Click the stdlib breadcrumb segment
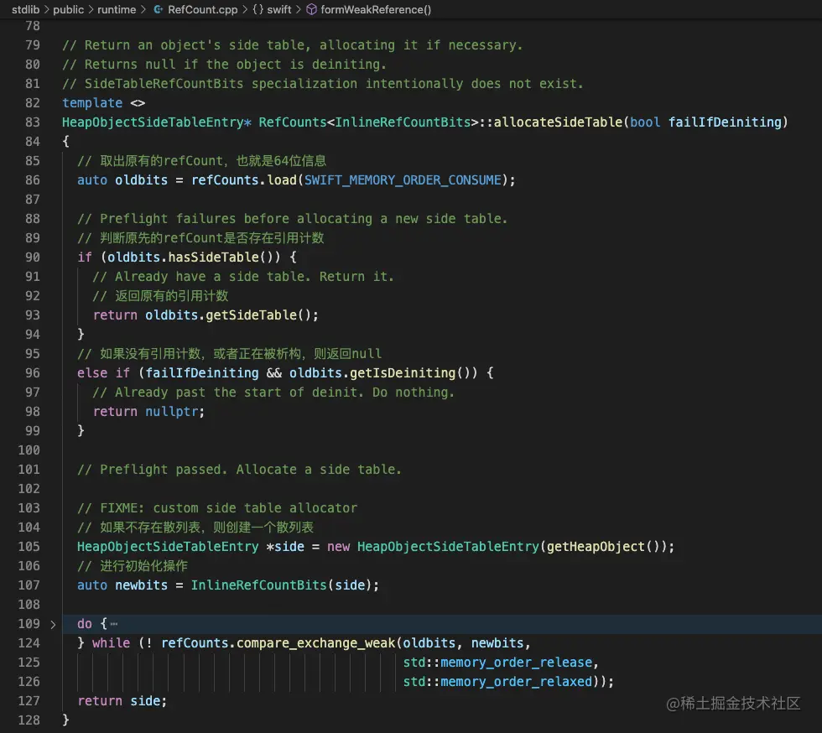Viewport: 822px width, 733px height. tap(26, 9)
